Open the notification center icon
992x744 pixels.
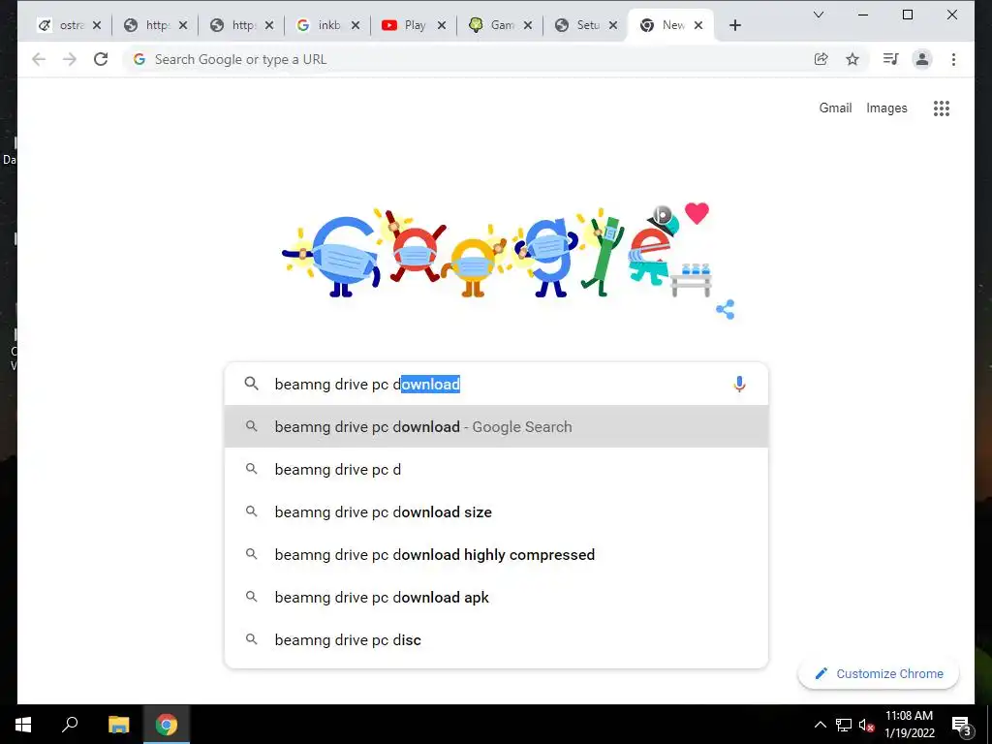[x=962, y=726]
